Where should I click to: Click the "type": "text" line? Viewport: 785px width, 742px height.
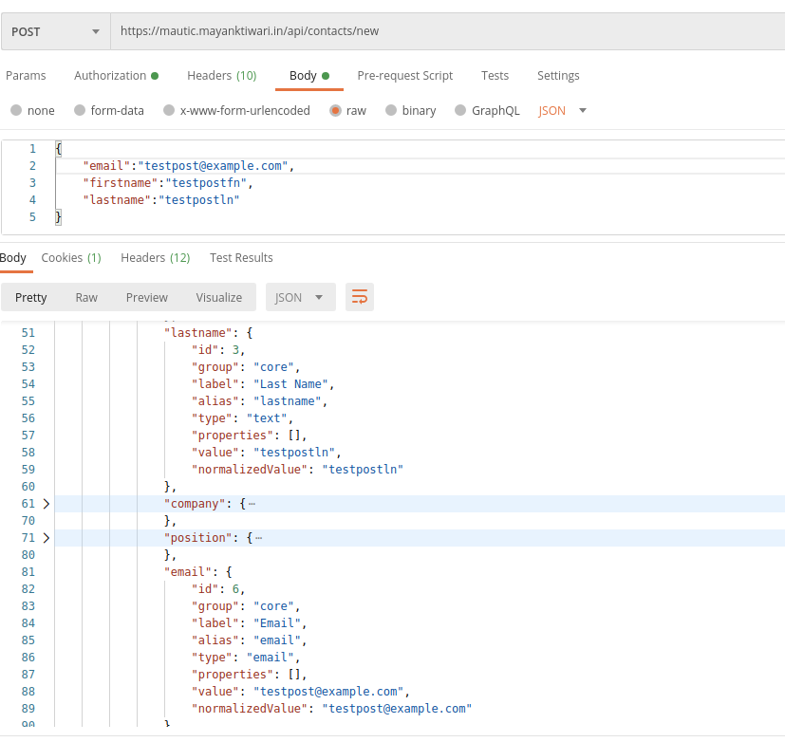242,417
